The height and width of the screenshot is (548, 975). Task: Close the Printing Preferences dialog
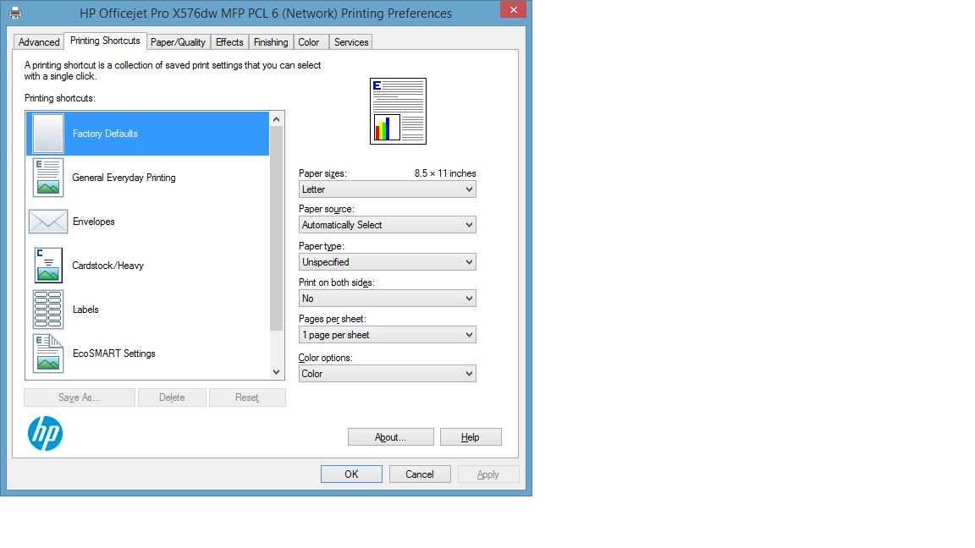pyautogui.click(x=513, y=9)
